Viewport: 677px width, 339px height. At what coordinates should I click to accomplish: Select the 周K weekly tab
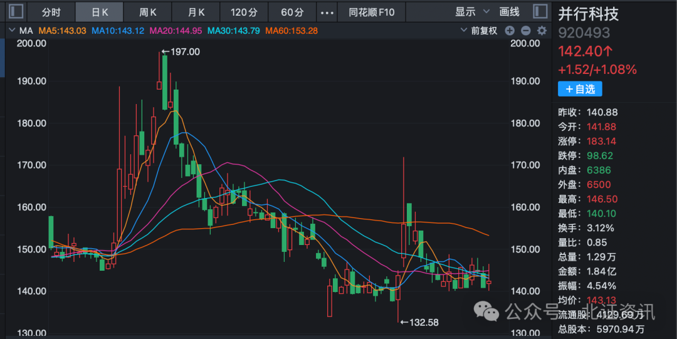coord(149,12)
